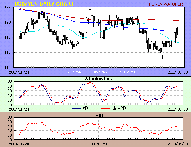Click the slow%D legend label

tap(119, 108)
